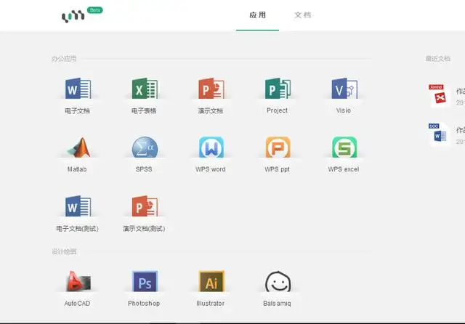Open the SPSS app icon
This screenshot has height=324, width=465.
point(145,147)
